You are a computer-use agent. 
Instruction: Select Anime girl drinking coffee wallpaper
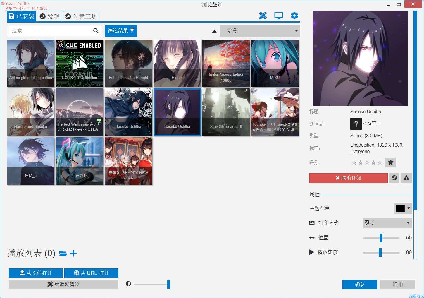coord(31,63)
